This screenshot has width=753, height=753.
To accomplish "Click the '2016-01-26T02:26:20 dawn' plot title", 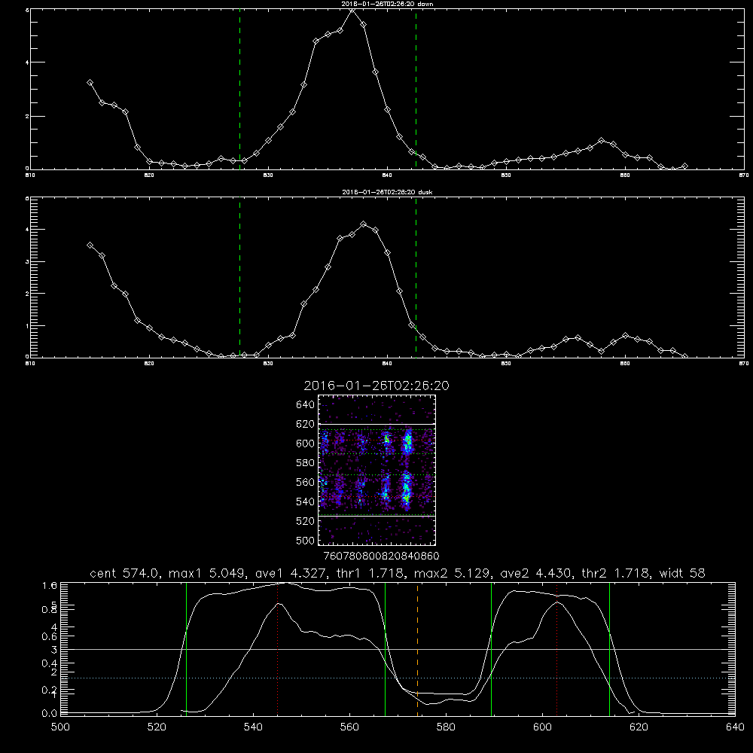I will click(387, 4).
